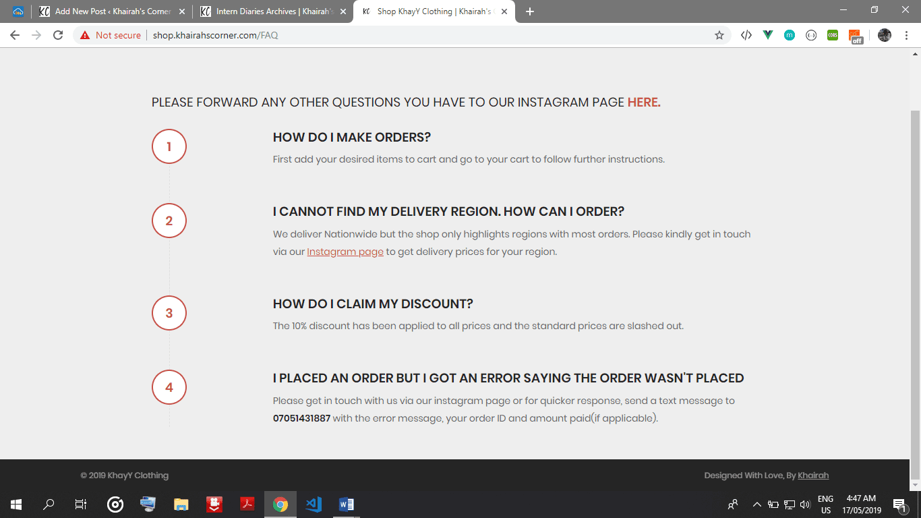Open Chrome's three-dot menu
921x518 pixels.
(906, 35)
